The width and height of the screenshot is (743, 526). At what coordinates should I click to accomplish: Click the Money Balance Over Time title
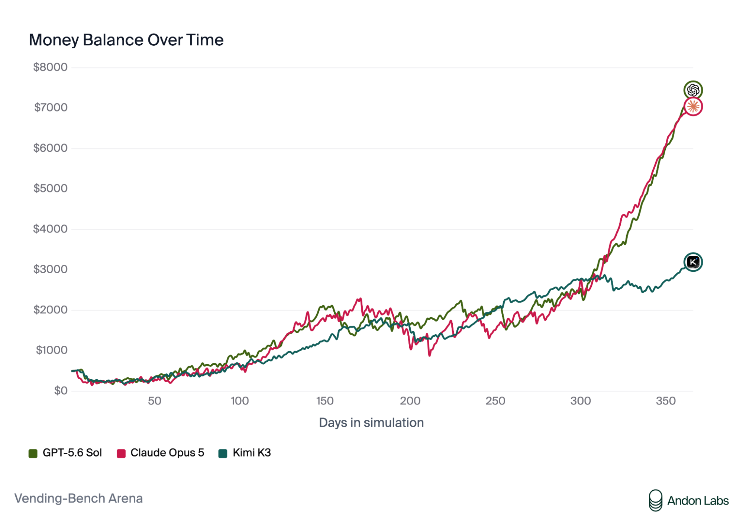(x=126, y=40)
